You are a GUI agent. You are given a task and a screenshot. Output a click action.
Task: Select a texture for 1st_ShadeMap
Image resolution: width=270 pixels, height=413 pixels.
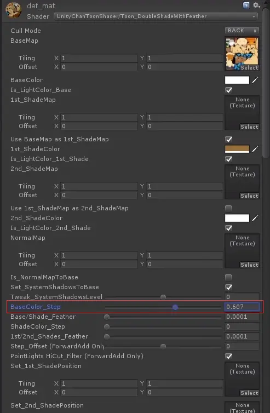(249, 127)
